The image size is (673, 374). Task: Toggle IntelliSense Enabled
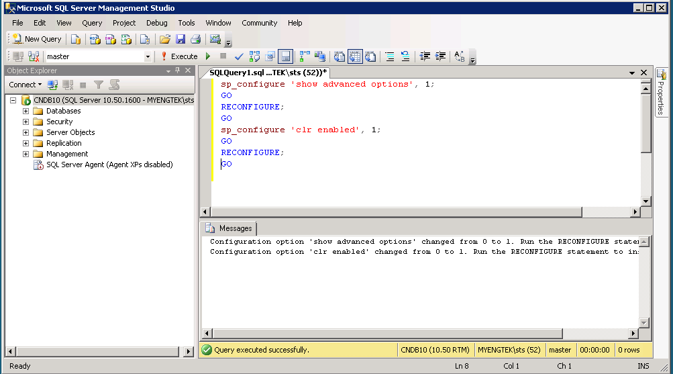285,56
